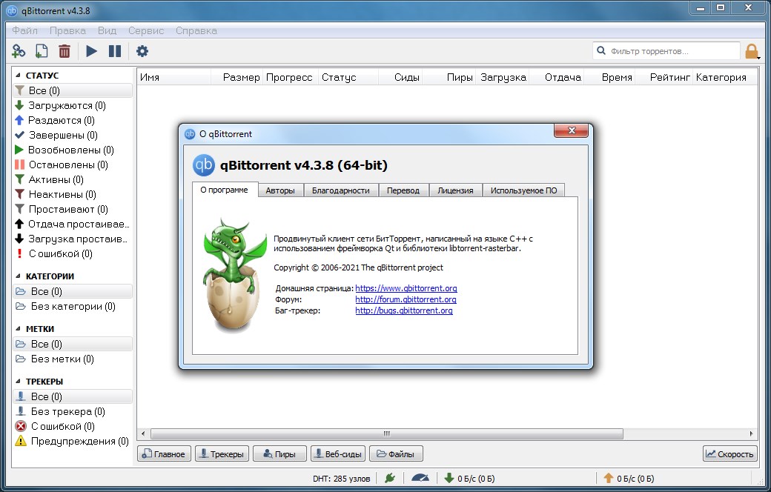Viewport: 771px width, 492px height.
Task: Open settings via the gear icon
Action: pyautogui.click(x=142, y=51)
